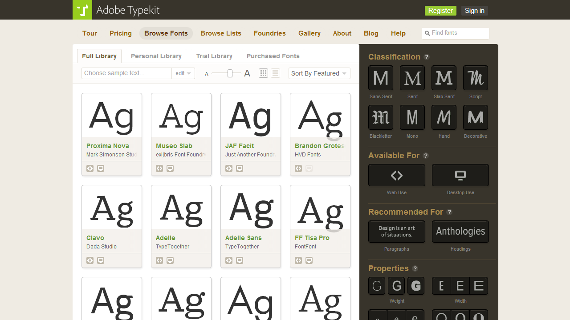Image resolution: width=570 pixels, height=320 pixels.
Task: Open JAF Facit font preview thumbnail
Action: (251, 115)
